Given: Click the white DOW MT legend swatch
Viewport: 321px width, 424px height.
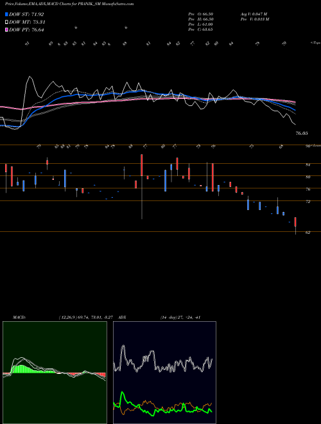Looking at the screenshot, I should [7, 22].
